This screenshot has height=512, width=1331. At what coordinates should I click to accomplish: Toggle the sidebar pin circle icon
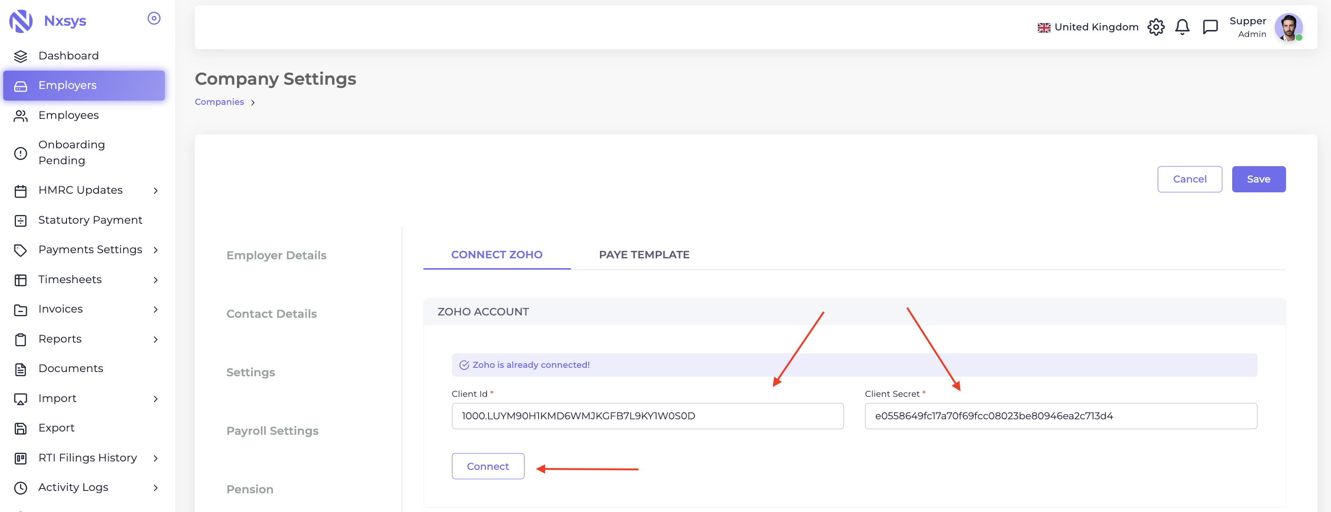click(x=154, y=19)
